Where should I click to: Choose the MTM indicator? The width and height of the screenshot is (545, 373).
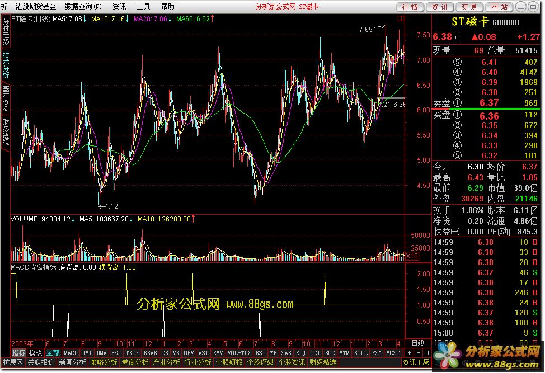tap(345, 353)
